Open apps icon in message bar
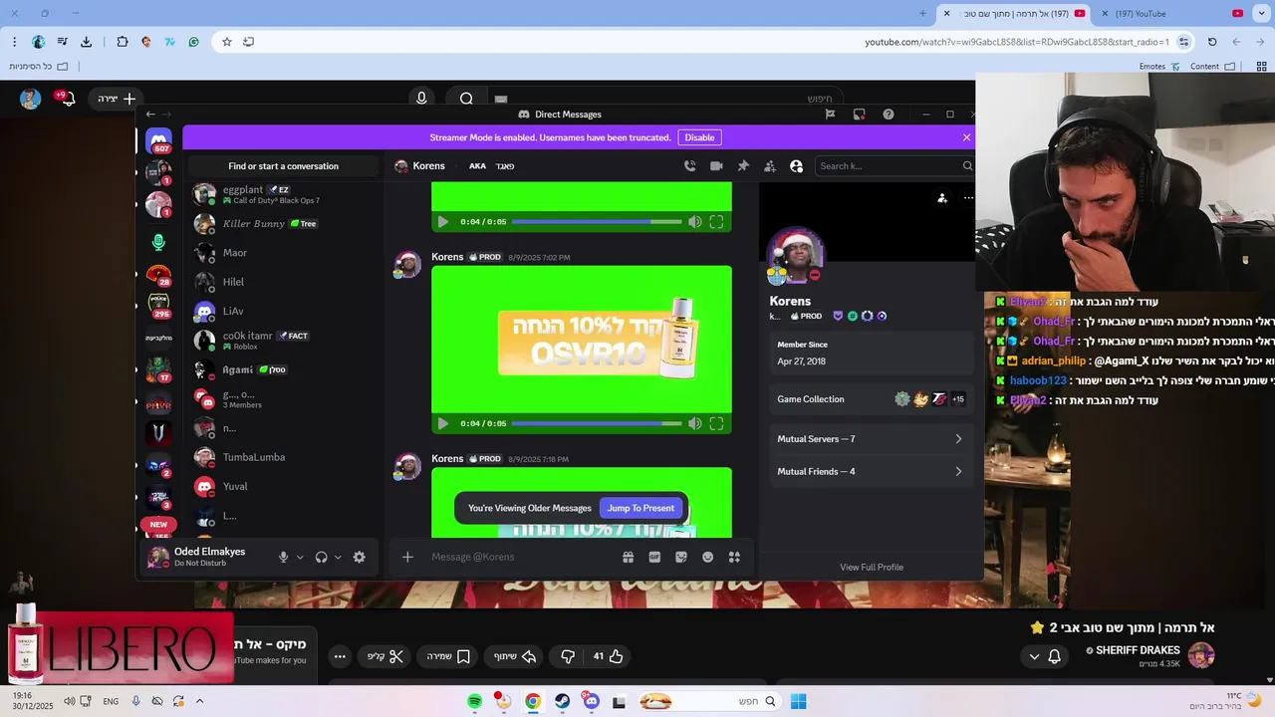 click(734, 558)
